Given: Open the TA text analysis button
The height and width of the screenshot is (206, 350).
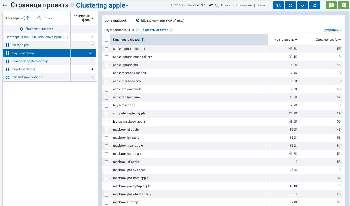Looking at the screenshot, I should click(x=278, y=6).
